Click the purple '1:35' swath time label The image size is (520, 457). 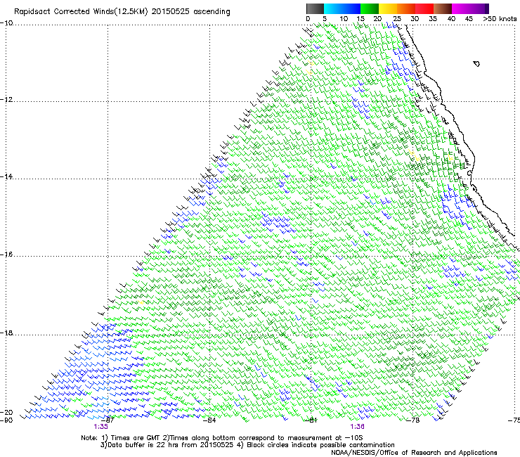(x=100, y=427)
